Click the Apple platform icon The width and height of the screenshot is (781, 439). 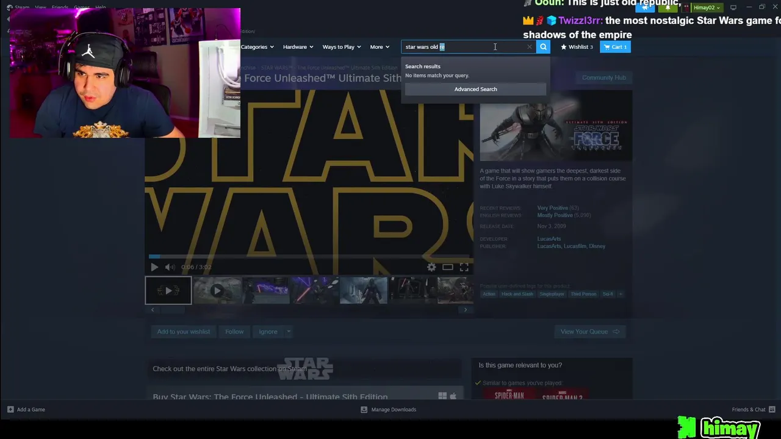coord(453,396)
